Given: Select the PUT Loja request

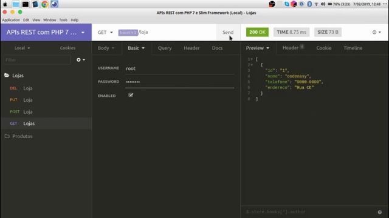Looking at the screenshot, I should pyautogui.click(x=46, y=100).
